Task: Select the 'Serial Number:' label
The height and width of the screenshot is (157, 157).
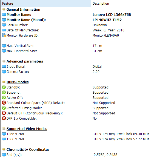Action: (x=17, y=25)
